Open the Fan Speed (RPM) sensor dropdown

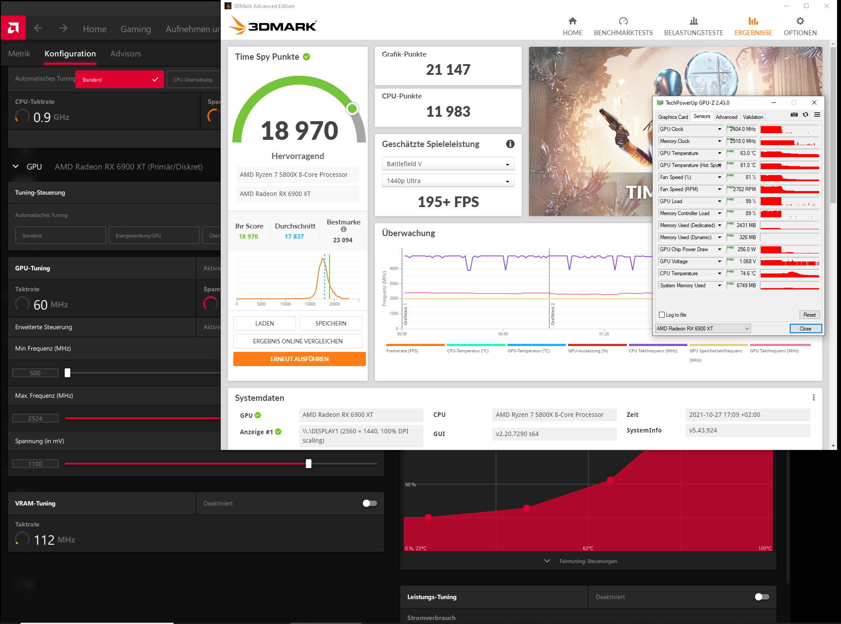(719, 189)
